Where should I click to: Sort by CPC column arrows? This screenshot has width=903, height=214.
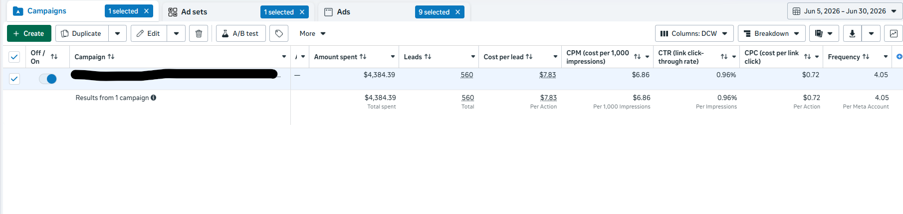(807, 57)
